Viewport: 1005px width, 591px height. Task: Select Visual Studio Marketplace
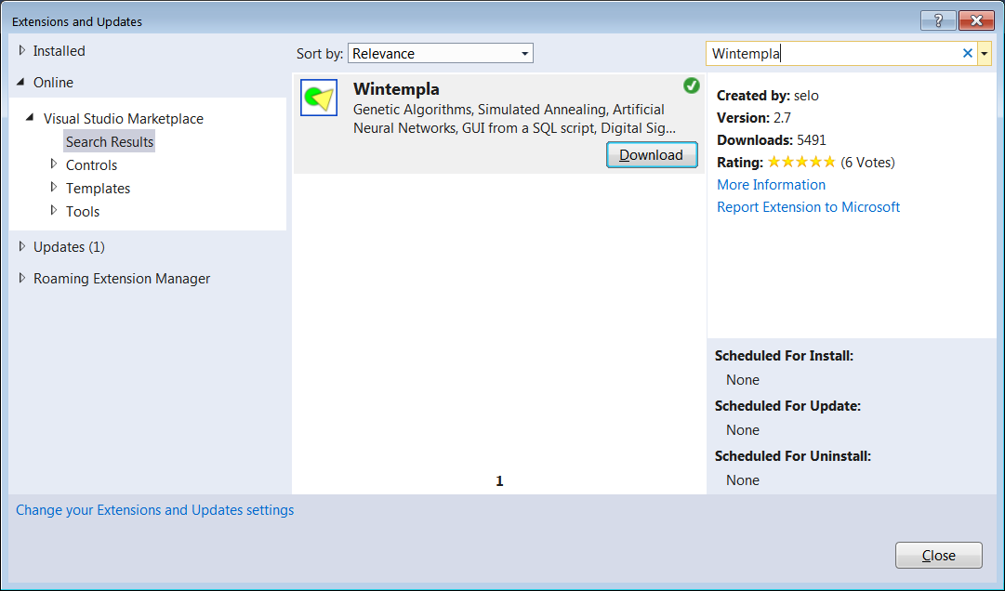point(124,118)
